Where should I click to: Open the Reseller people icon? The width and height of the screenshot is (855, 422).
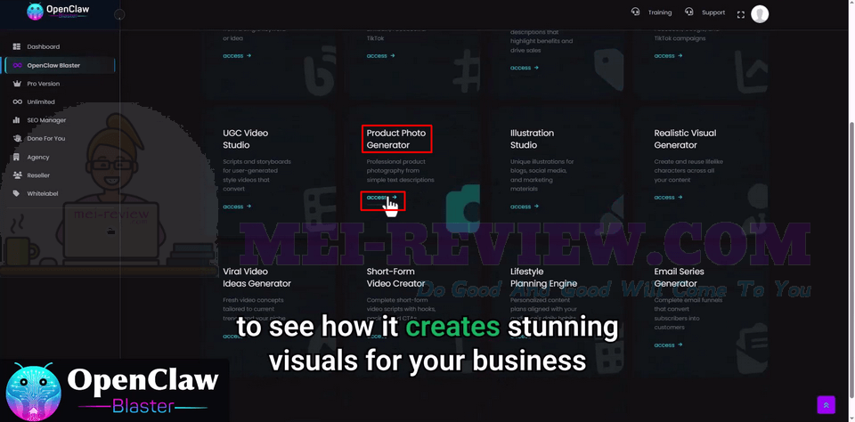tap(16, 175)
